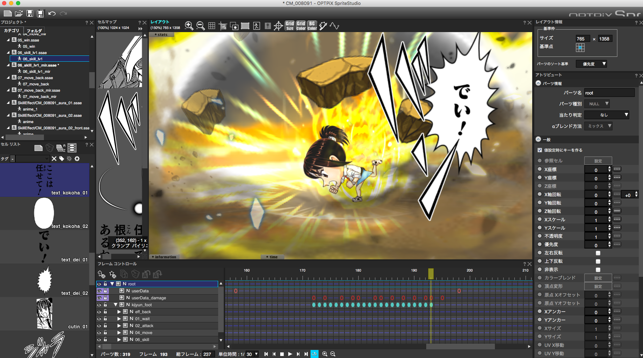
Task: Click the 基準点 anchor grid selector
Action: 580,48
